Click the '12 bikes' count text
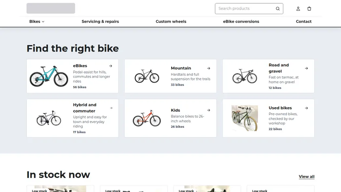341x192 pixels. coord(275,88)
